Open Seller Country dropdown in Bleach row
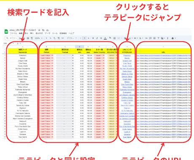The image size is (194, 160). pos(104,82)
